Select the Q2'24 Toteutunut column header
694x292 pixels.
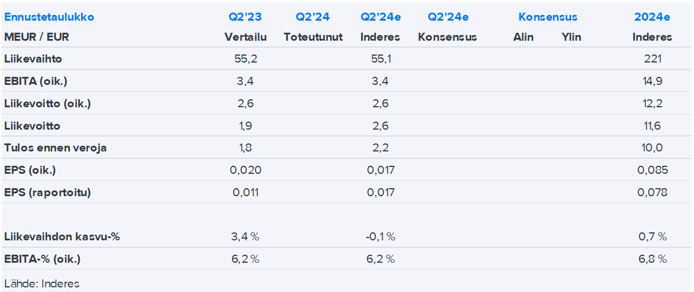click(313, 17)
